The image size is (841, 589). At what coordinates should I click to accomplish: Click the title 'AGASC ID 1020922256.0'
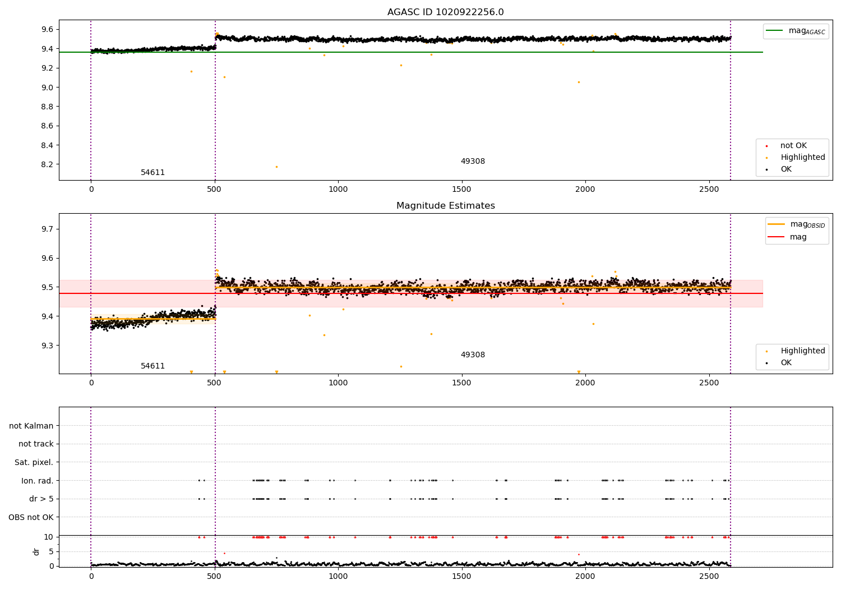[x=445, y=12]
